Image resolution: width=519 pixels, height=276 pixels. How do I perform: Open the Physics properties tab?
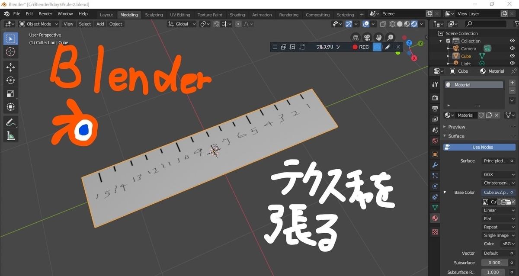[x=435, y=186]
